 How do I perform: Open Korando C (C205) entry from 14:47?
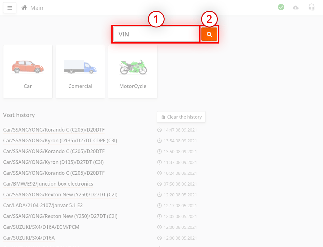[54, 130]
